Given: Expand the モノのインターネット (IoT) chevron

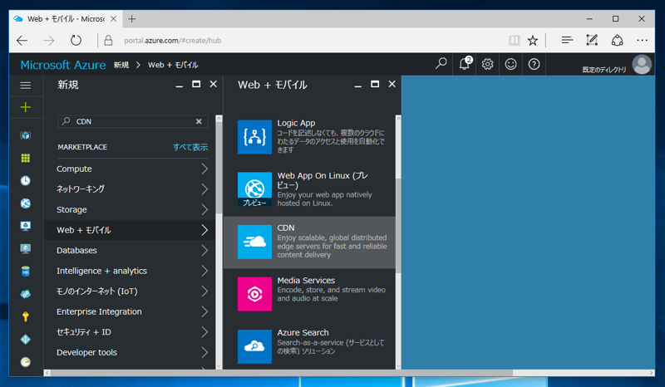Looking at the screenshot, I should point(204,291).
